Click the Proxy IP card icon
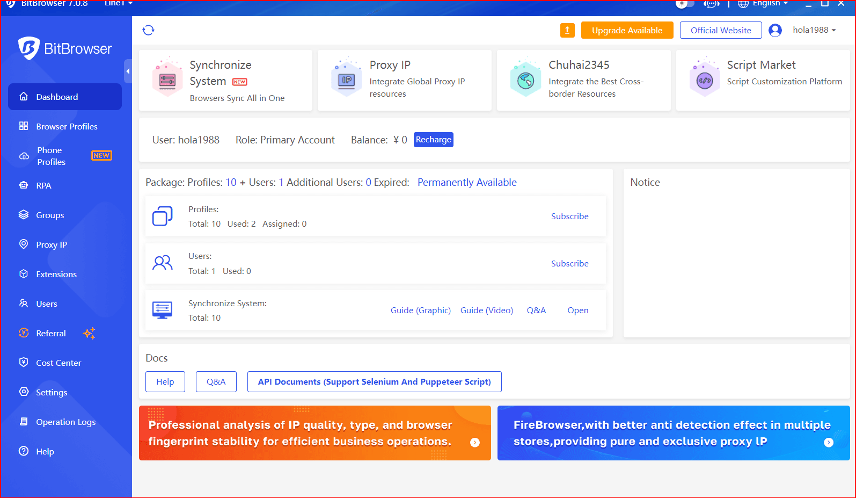This screenshot has height=498, width=856. click(347, 81)
